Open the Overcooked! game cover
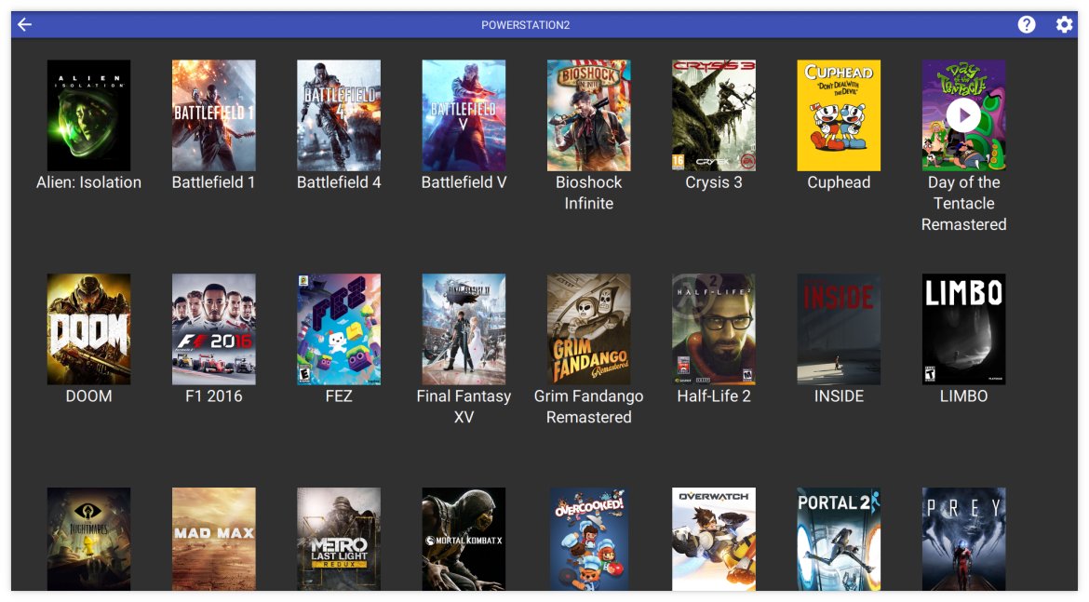 [x=589, y=539]
